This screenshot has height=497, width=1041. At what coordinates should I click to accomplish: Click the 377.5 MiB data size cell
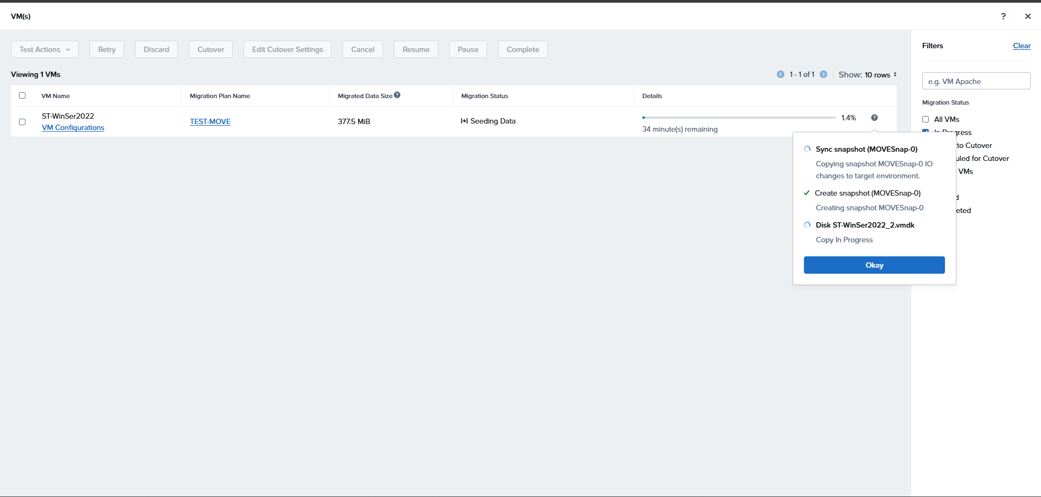[x=354, y=121]
